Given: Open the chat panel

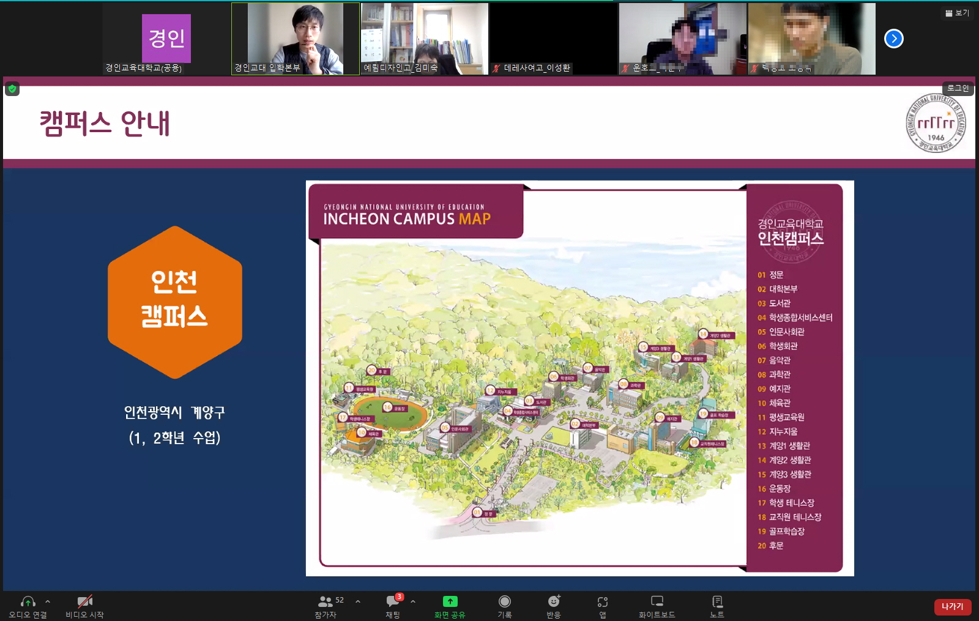Looking at the screenshot, I should tap(393, 602).
